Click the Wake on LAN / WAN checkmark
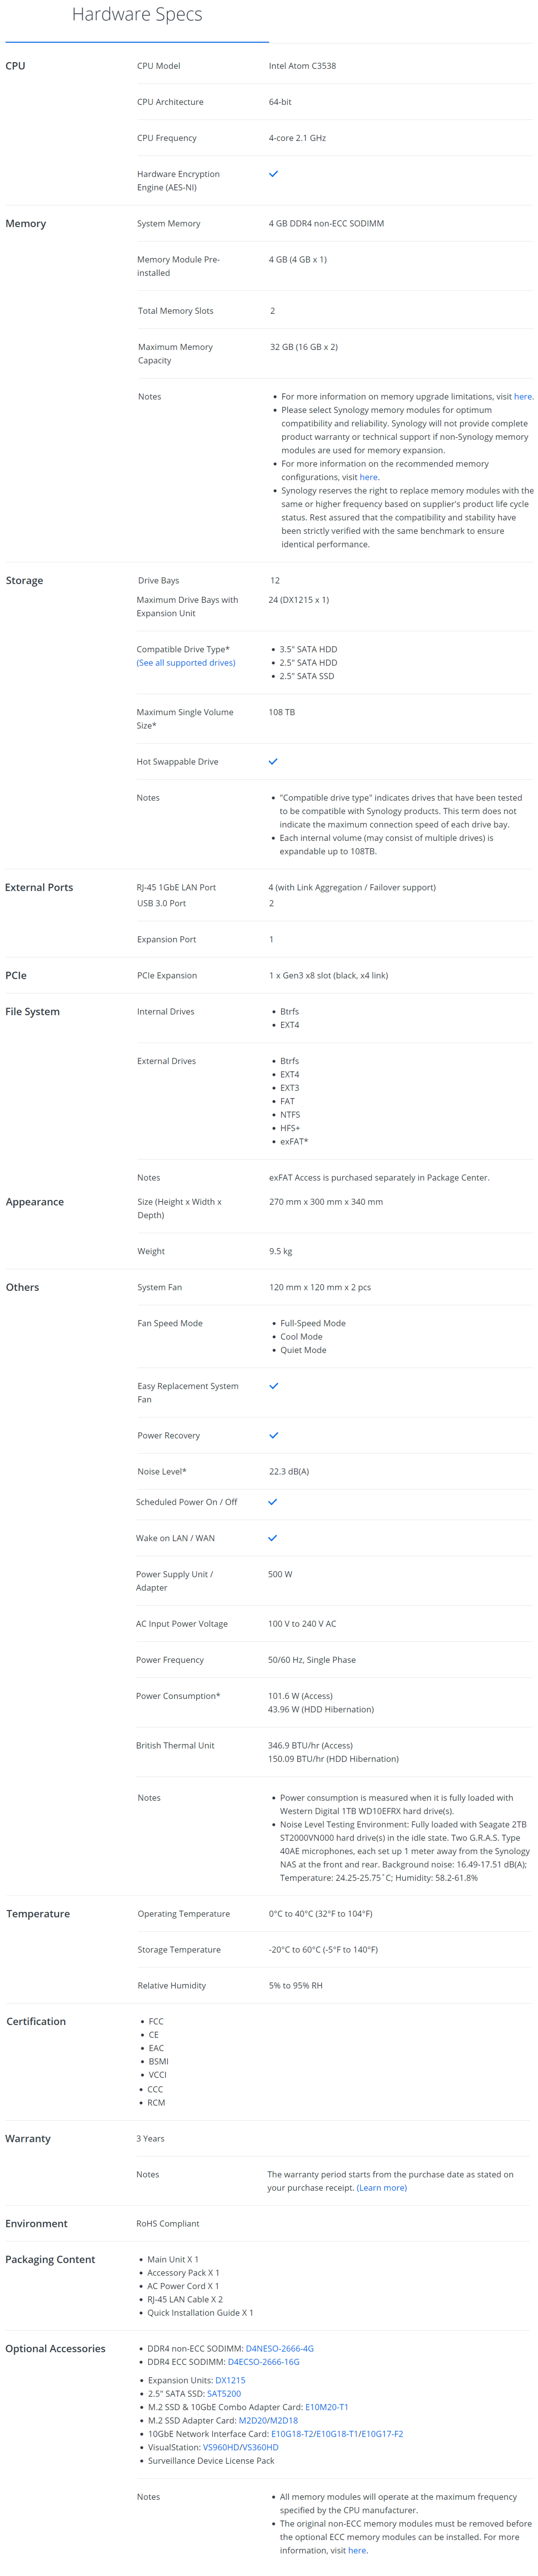 (x=273, y=1537)
